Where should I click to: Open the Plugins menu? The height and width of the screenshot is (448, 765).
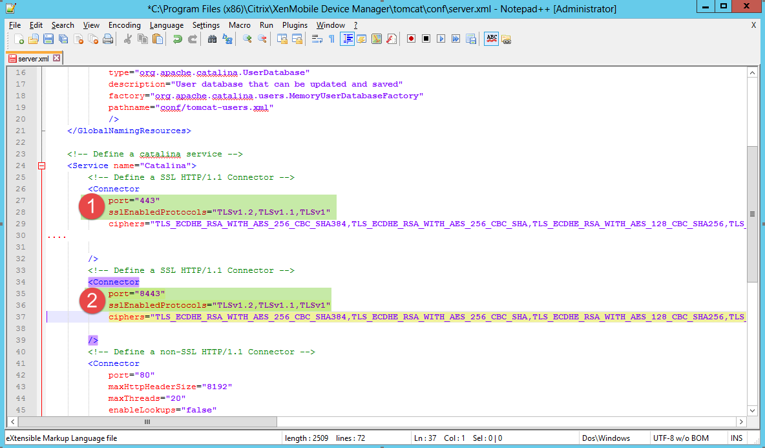[295, 25]
